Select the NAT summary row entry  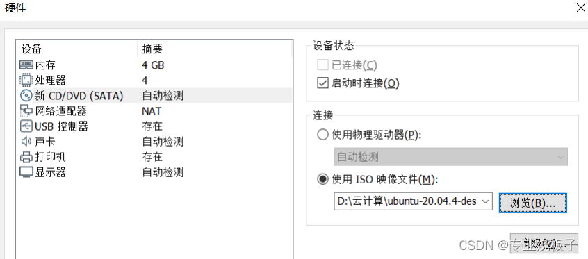[152, 111]
